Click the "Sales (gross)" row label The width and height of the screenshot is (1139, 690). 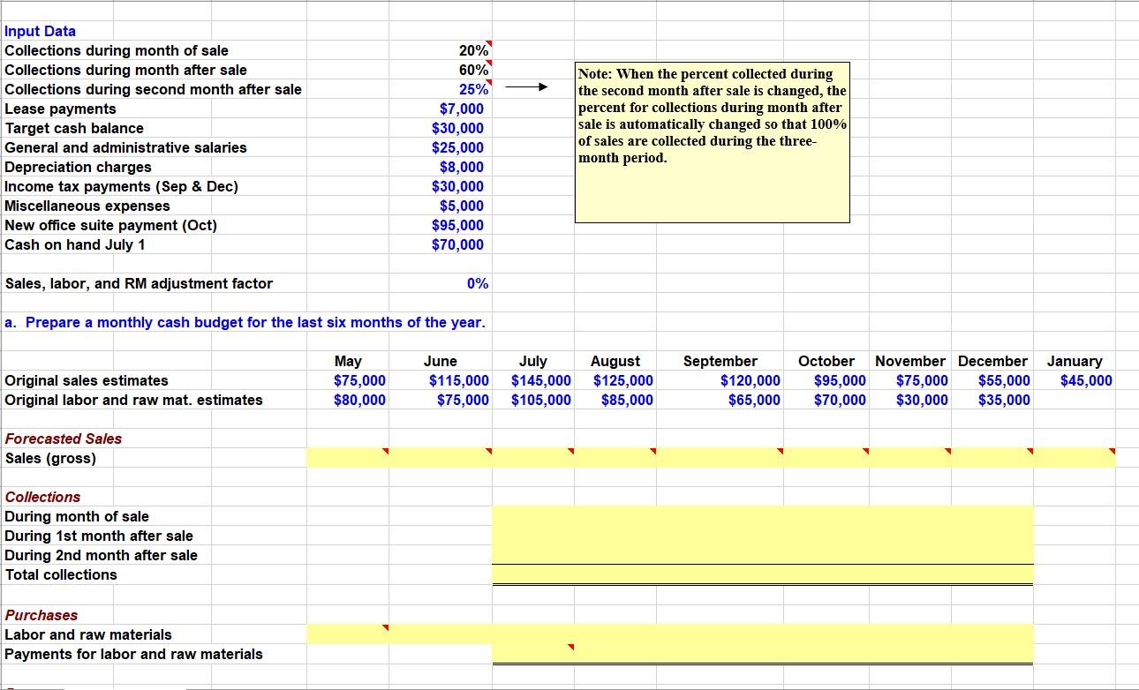[50, 458]
